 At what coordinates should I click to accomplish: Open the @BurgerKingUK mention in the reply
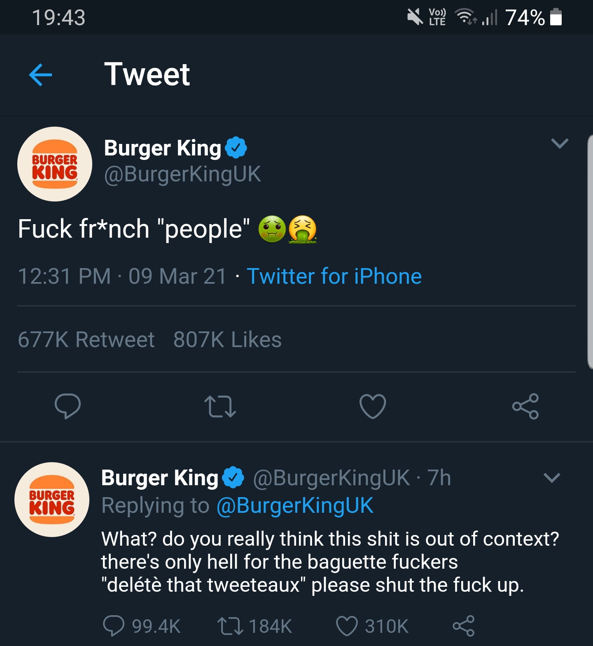click(x=295, y=505)
